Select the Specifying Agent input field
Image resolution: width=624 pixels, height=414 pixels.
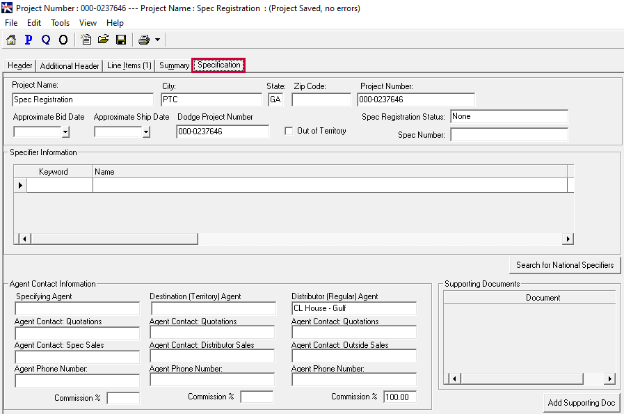coord(77,308)
